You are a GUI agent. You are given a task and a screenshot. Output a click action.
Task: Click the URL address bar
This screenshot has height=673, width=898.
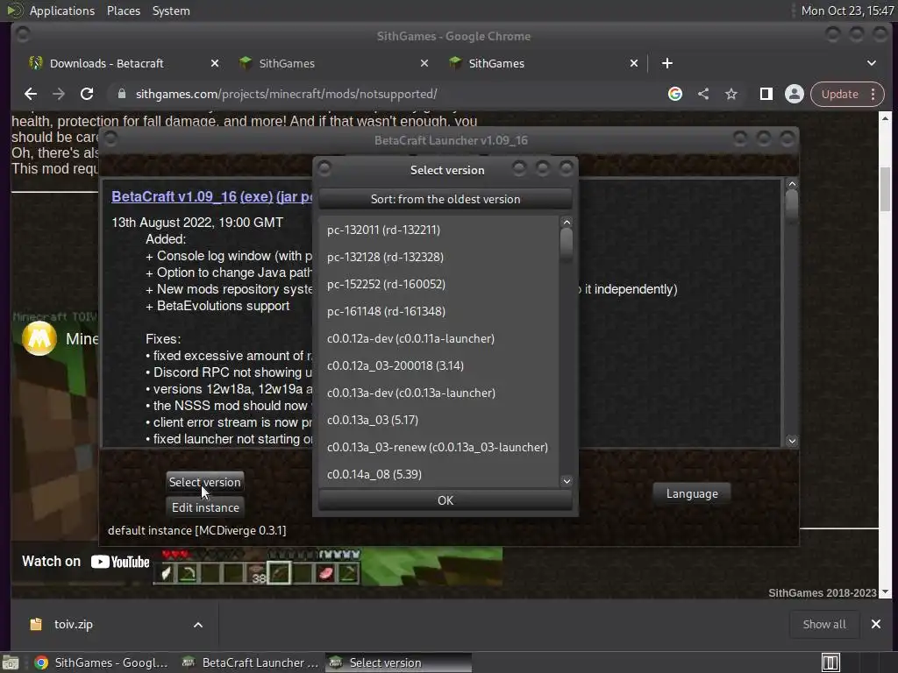[x=389, y=94]
